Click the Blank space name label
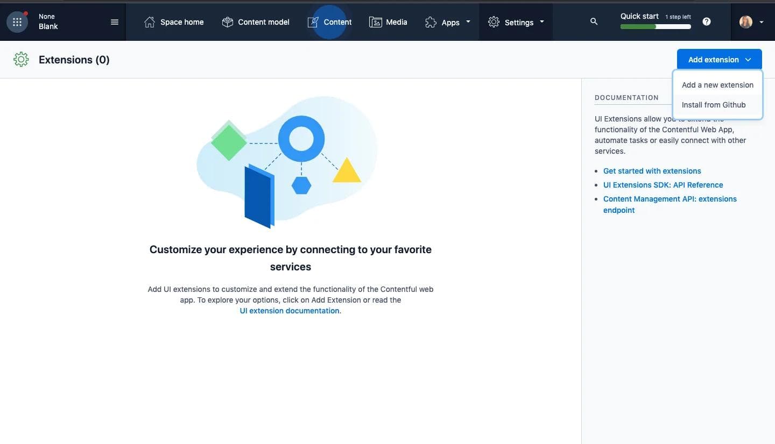This screenshot has height=444, width=775. coord(47,26)
